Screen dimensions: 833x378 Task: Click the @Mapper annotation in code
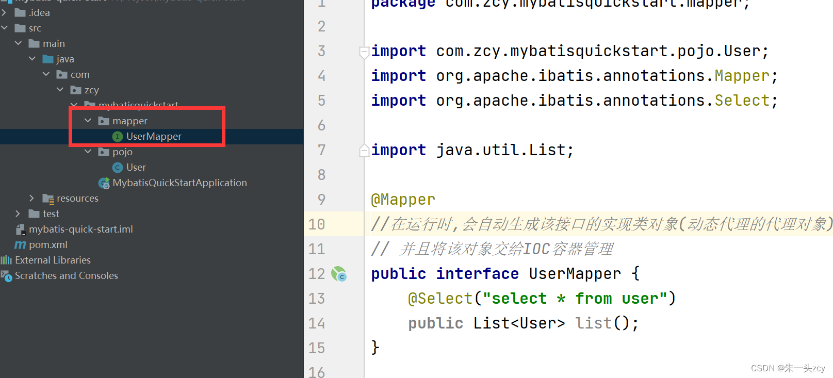pyautogui.click(x=403, y=200)
